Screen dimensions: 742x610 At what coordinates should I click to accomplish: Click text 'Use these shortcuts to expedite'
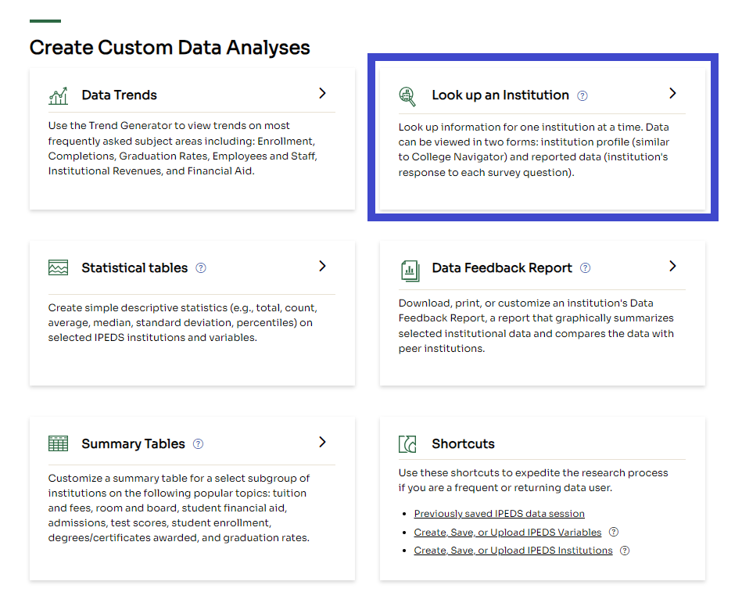[532, 480]
